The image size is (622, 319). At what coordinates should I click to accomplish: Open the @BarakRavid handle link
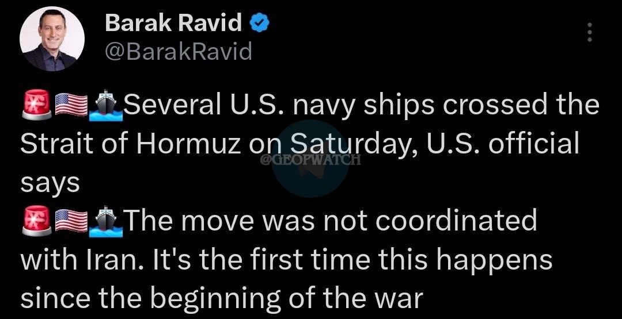point(179,52)
